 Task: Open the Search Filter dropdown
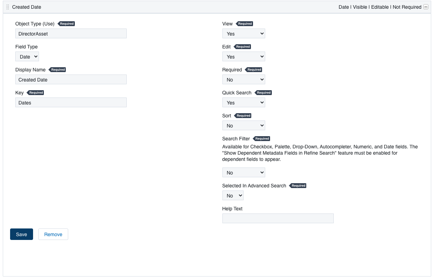(x=244, y=172)
